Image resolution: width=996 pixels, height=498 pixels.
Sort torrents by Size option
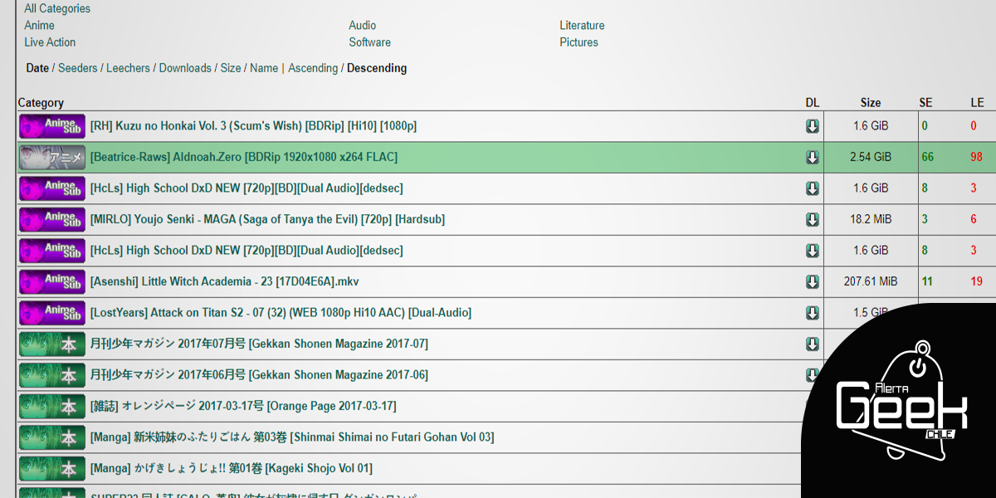tap(231, 68)
